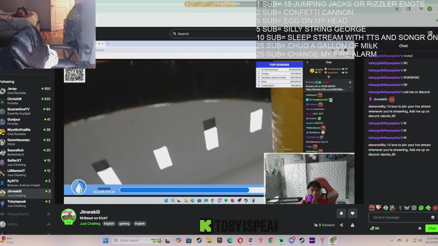Screen dimensions: 438x246
Task: Click the green channel points icon
Action: [x=372, y=228]
